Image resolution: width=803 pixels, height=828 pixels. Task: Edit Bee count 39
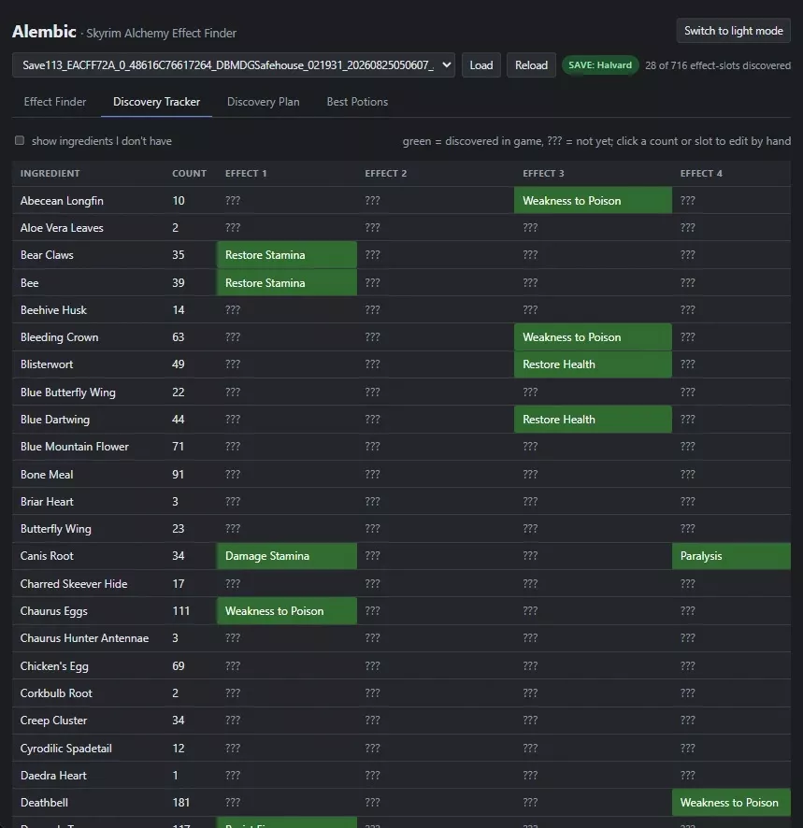(179, 282)
